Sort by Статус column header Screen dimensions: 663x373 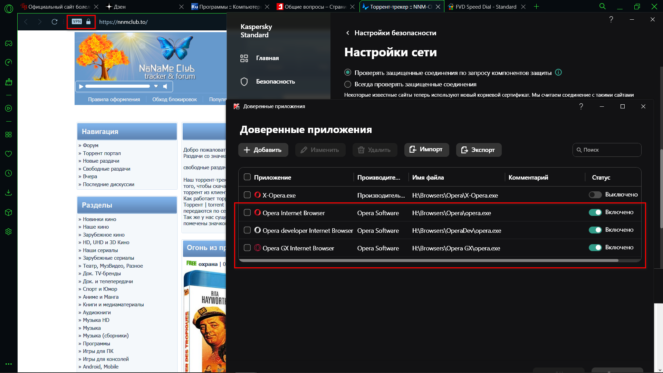(601, 178)
